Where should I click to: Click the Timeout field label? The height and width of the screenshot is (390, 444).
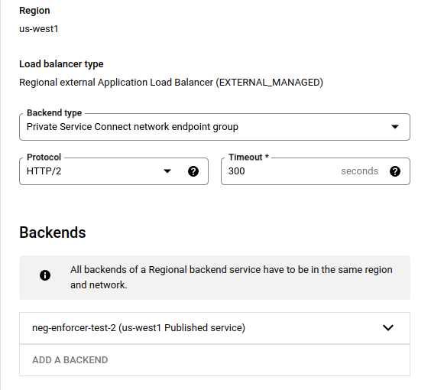point(248,157)
